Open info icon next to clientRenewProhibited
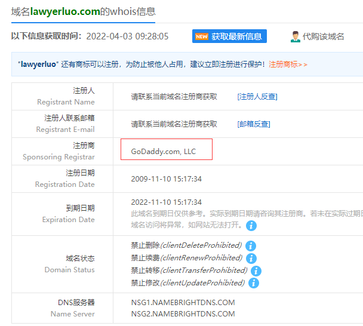363x326 pixels. (251, 258)
